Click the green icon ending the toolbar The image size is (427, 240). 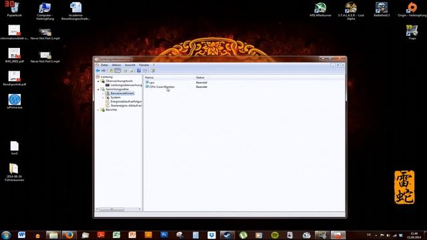153,71
